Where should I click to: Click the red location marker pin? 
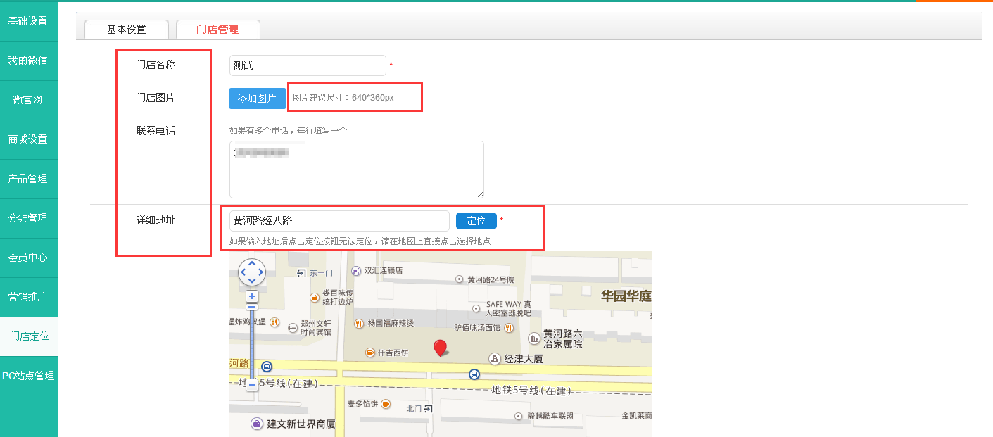pyautogui.click(x=440, y=347)
